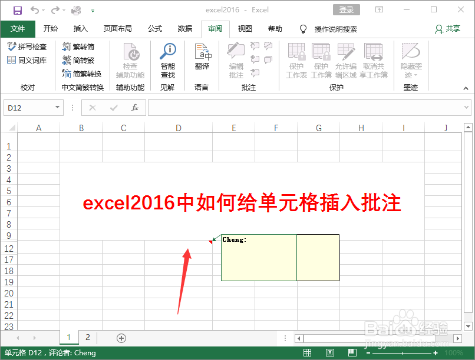Click the Insert Function fx icon

point(137,108)
